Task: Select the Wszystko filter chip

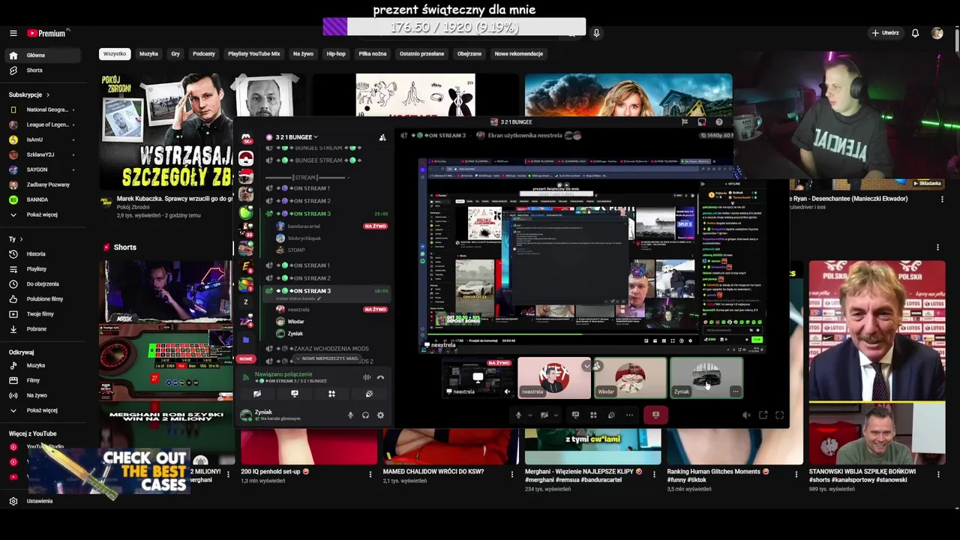Action: (115, 54)
